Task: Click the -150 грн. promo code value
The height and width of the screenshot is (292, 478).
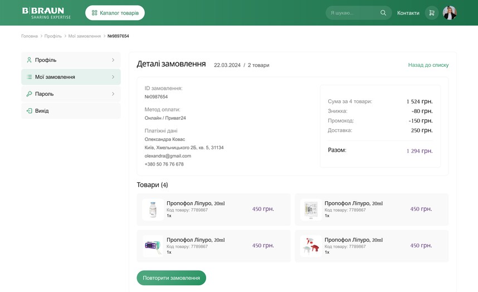Action: pos(421,121)
